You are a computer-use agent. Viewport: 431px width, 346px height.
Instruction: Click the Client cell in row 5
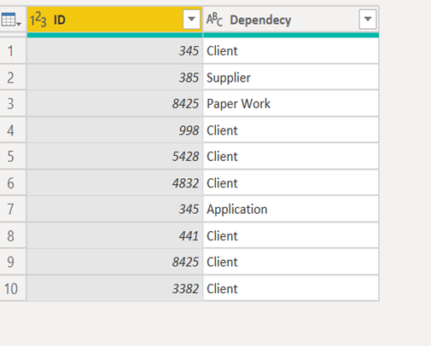pos(291,157)
